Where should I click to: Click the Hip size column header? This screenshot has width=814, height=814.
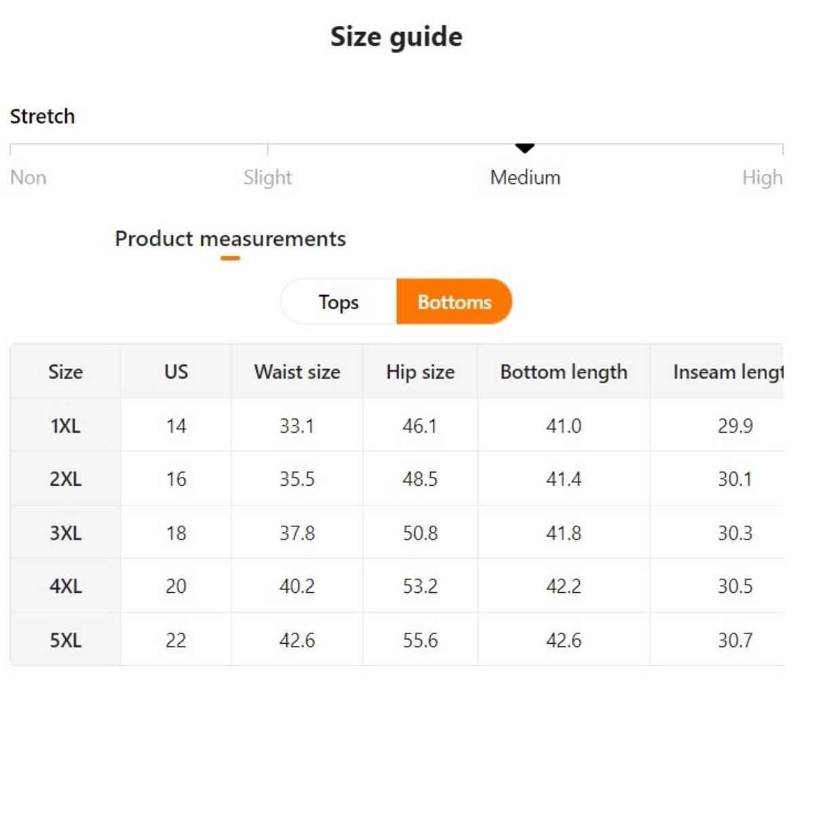tap(420, 372)
